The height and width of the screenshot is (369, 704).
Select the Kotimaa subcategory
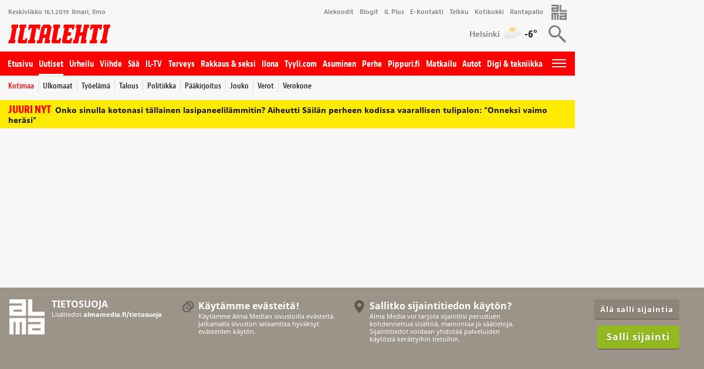(21, 86)
